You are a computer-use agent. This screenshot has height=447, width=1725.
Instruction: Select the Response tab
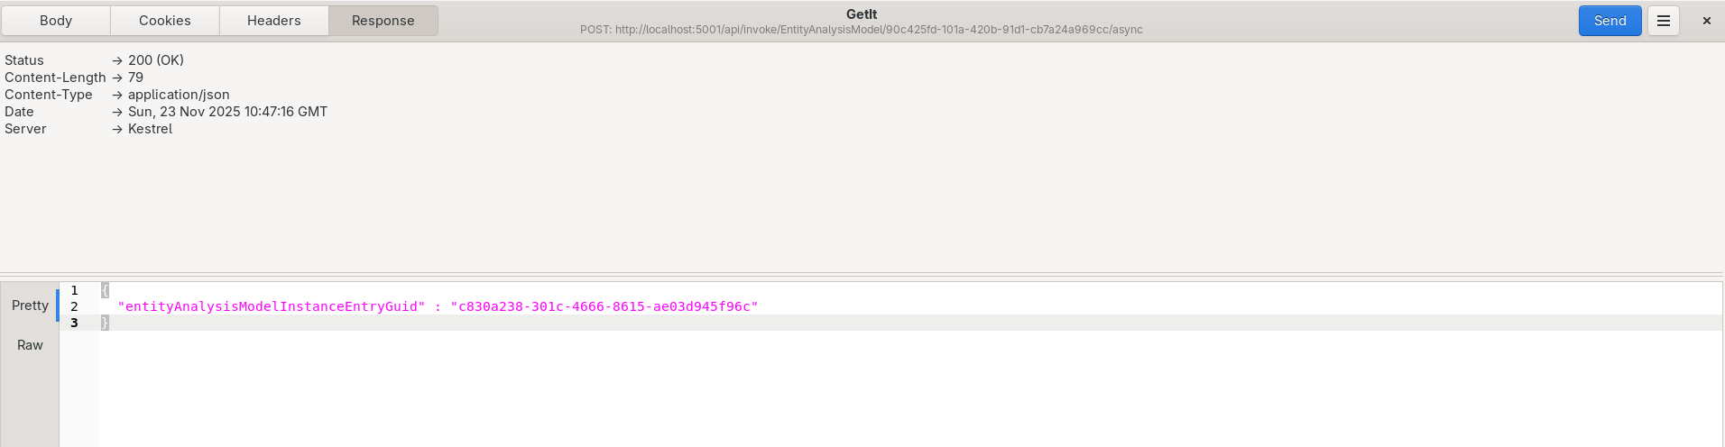[383, 21]
